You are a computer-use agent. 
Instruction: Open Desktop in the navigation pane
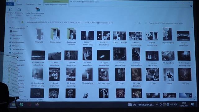pyautogui.click(x=16, y=53)
